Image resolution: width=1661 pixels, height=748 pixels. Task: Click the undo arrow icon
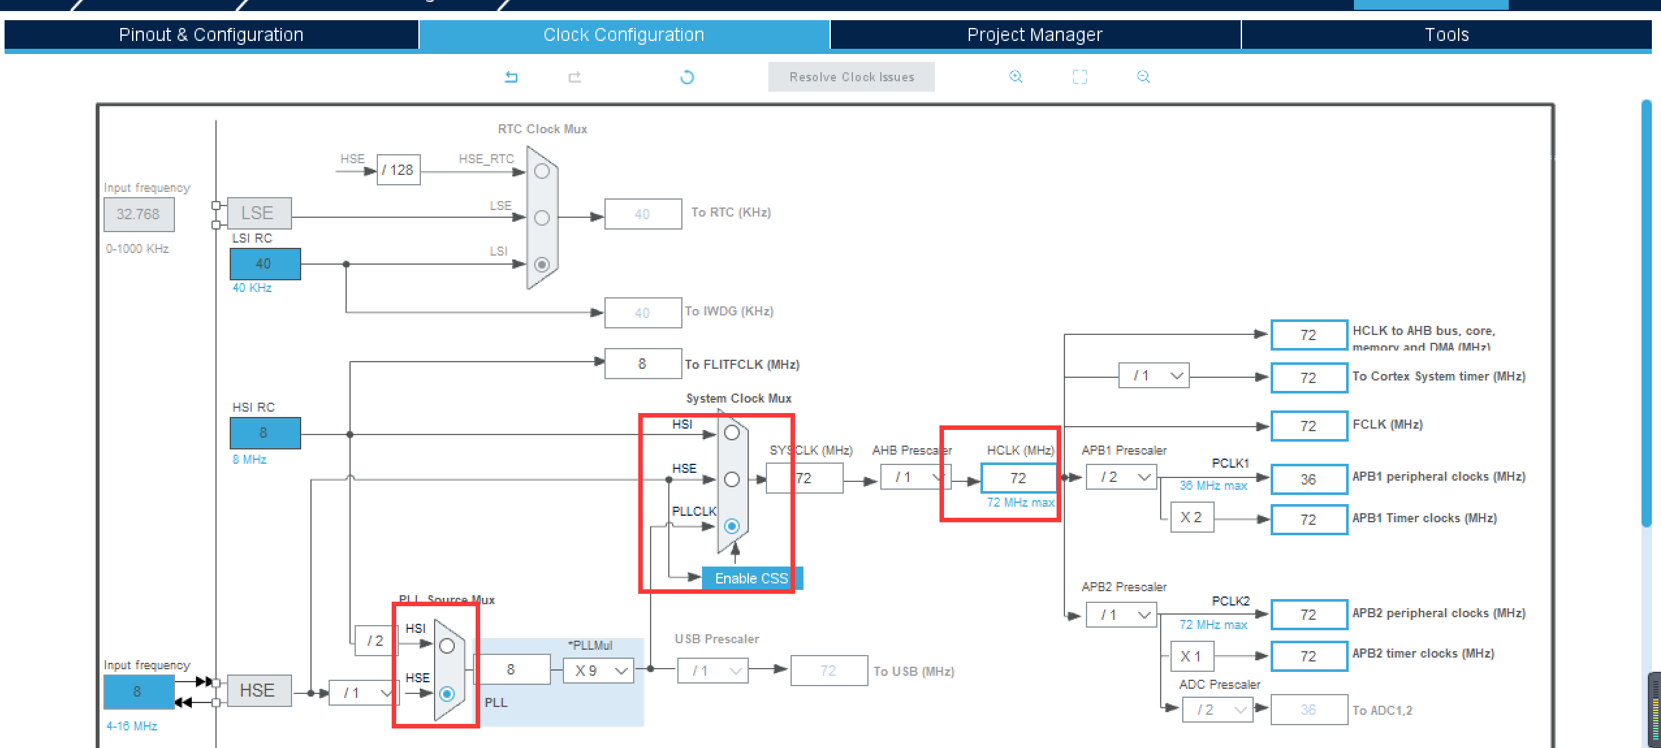[513, 76]
